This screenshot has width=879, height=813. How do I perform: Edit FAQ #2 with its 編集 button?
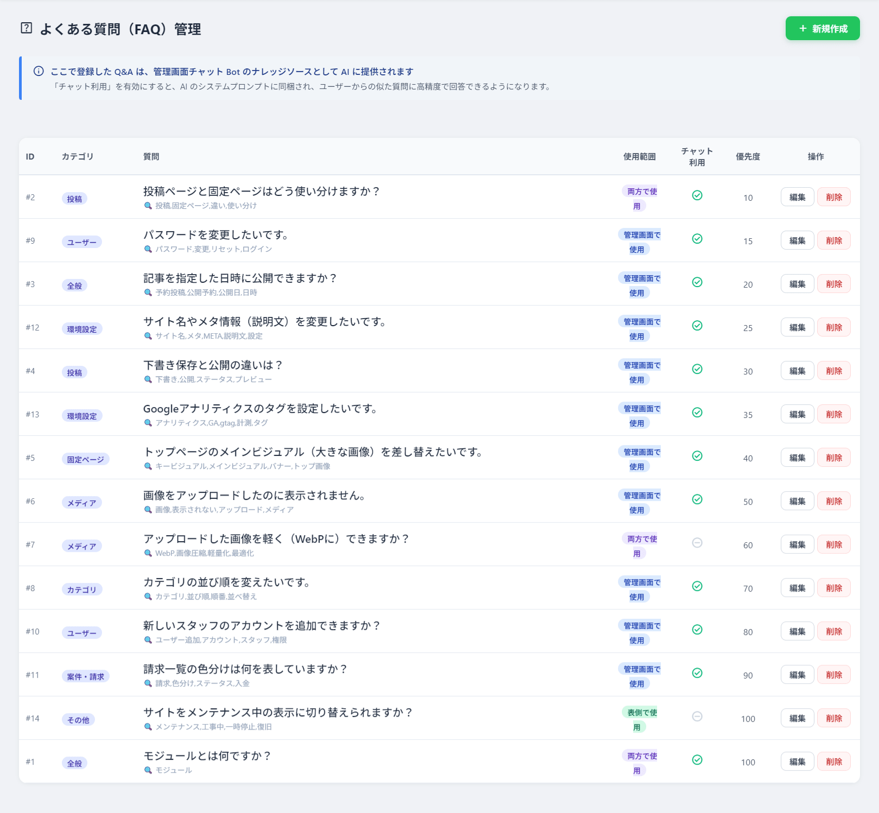(797, 197)
